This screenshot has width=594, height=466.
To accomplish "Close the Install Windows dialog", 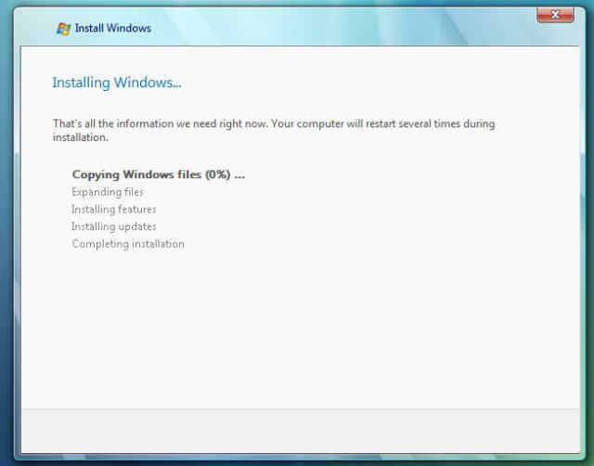I will pyautogui.click(x=554, y=15).
